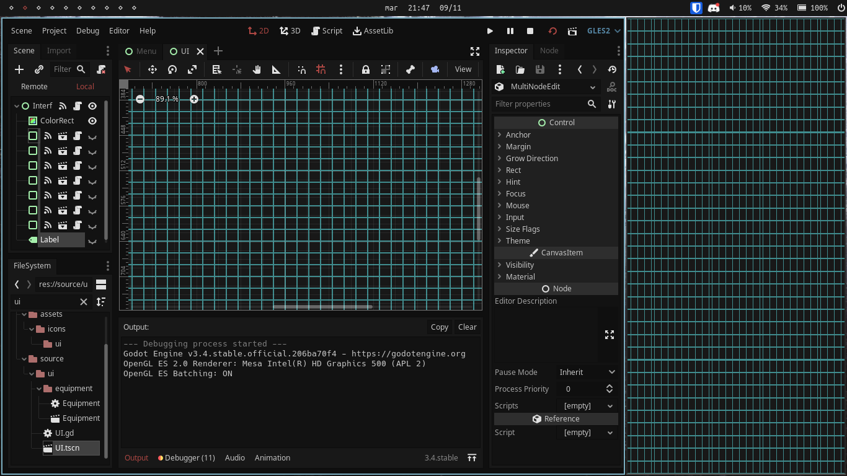Image resolution: width=847 pixels, height=476 pixels.
Task: Expand the Editor Description text box
Action: pos(610,335)
